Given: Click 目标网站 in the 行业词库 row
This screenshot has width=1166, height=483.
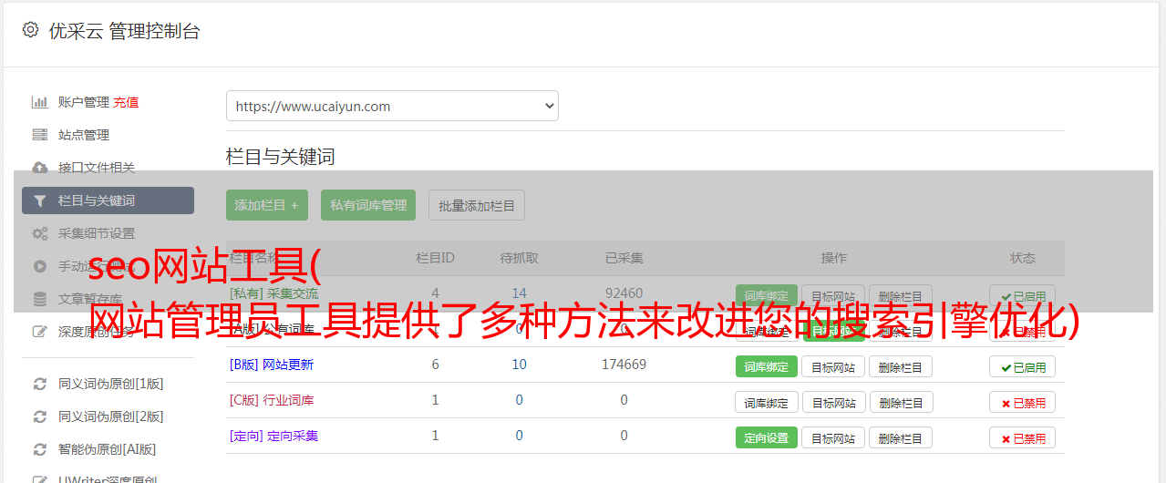Looking at the screenshot, I should 834,402.
